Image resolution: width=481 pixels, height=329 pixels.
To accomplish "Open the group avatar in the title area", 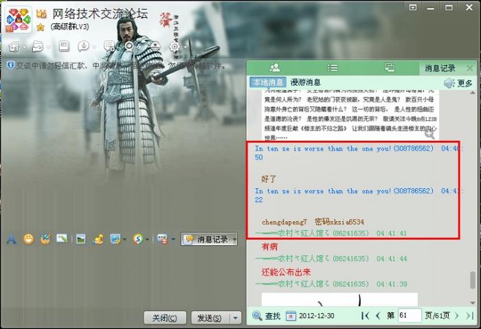I will tap(19, 20).
